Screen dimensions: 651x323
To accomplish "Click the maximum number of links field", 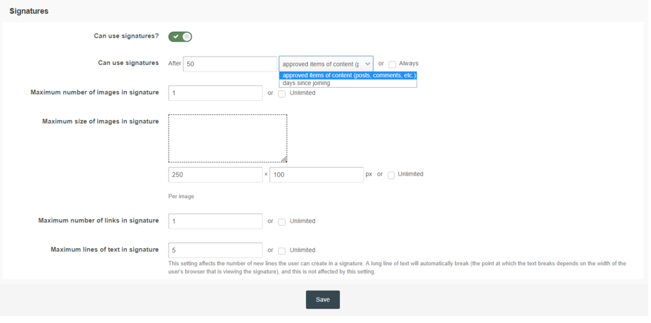I will click(215, 221).
